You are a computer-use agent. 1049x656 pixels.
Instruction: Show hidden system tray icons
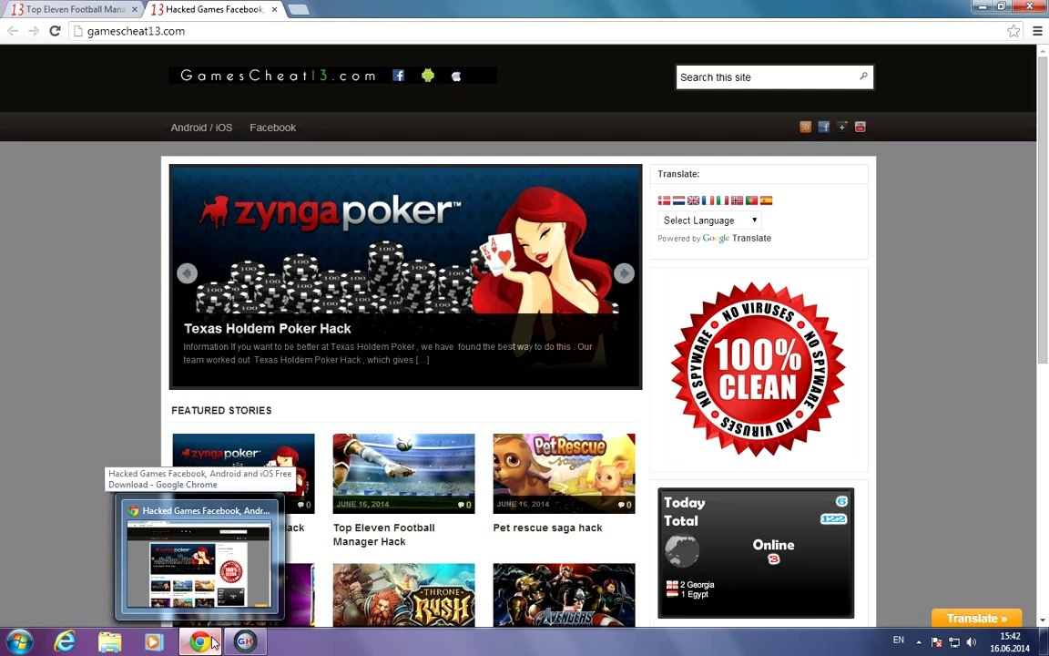point(919,642)
